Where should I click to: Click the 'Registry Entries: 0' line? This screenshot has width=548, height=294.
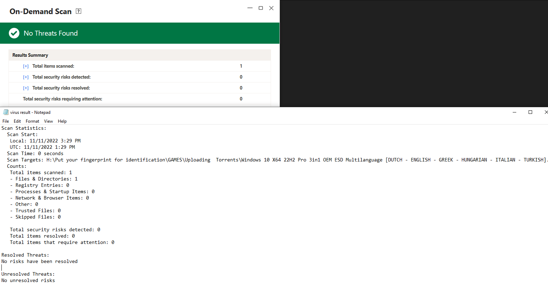click(x=40, y=185)
